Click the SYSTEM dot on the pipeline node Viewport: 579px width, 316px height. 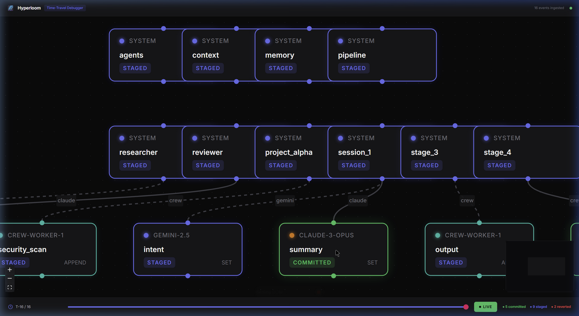(x=340, y=41)
